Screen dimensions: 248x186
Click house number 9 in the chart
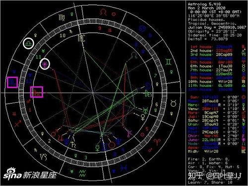click(100, 28)
